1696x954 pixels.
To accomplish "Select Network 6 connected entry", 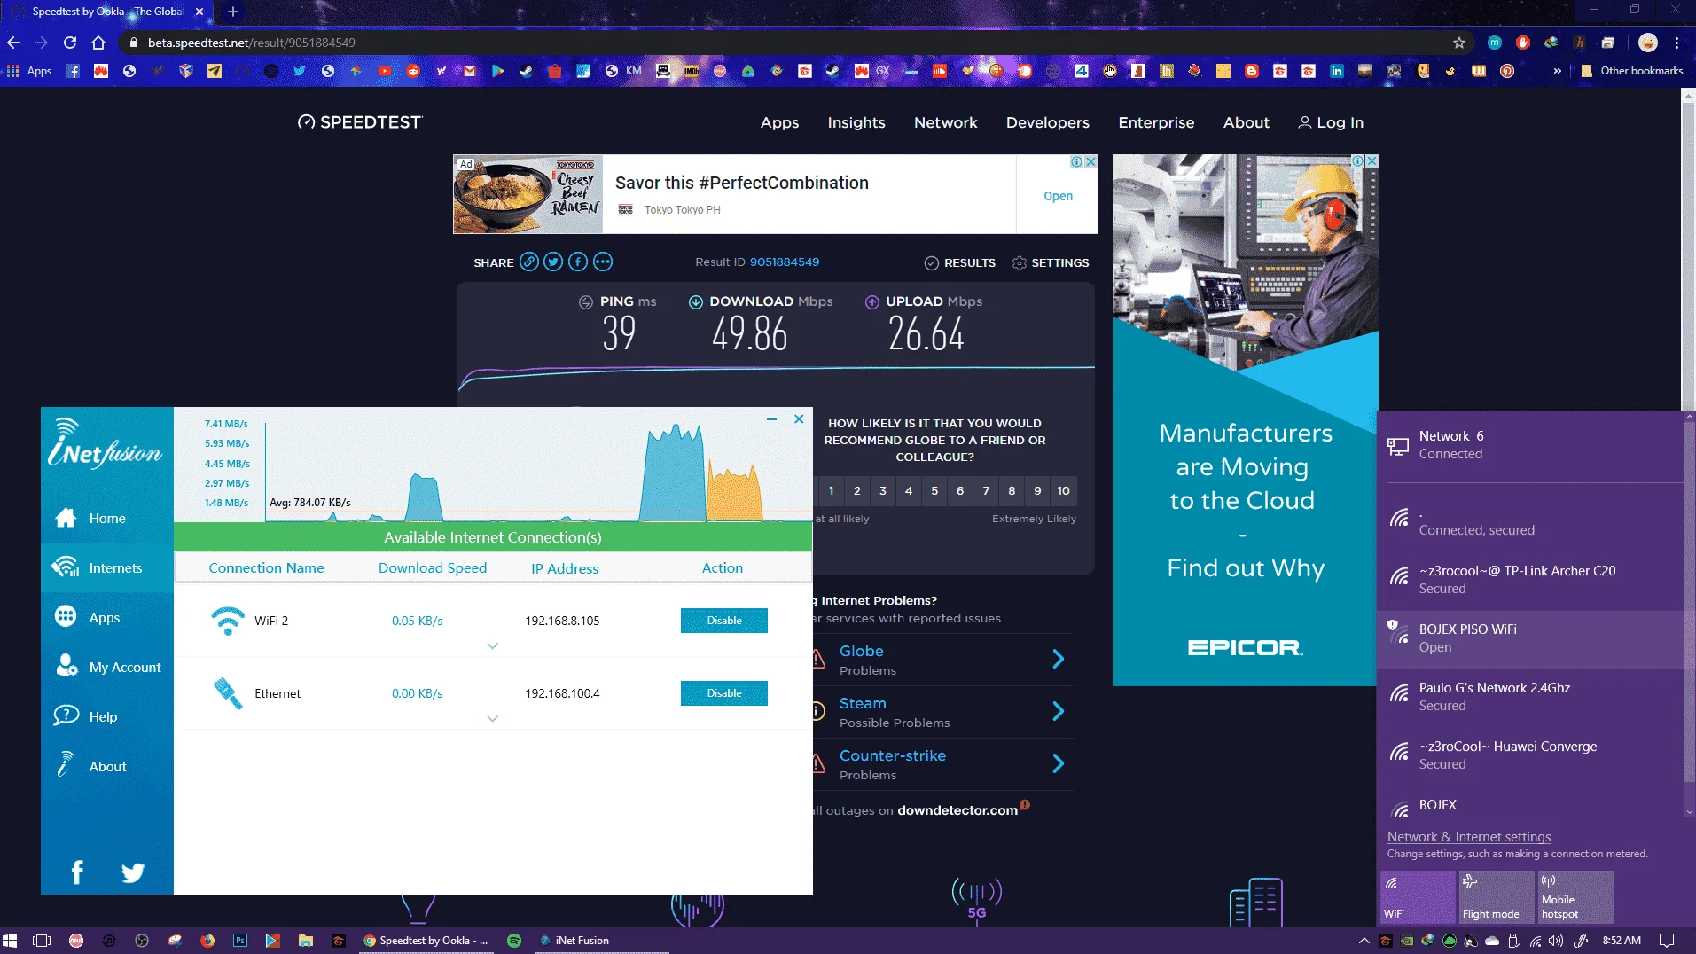I will click(x=1529, y=445).
